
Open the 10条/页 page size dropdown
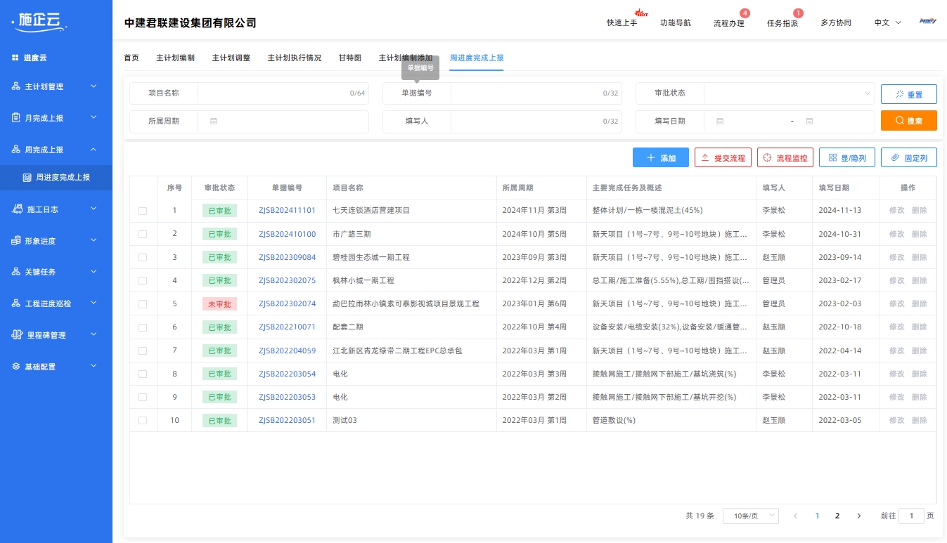coord(750,516)
